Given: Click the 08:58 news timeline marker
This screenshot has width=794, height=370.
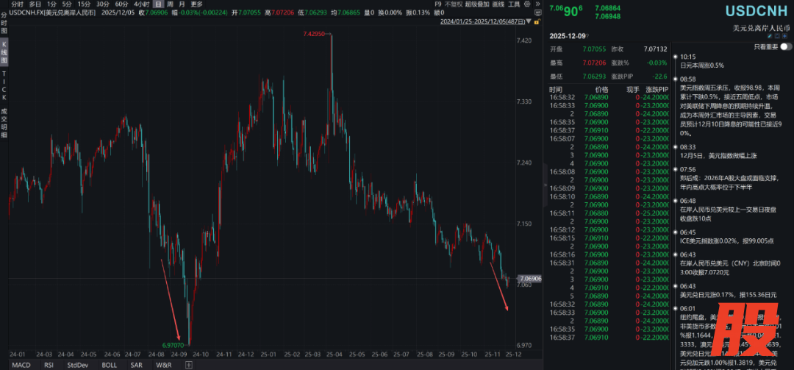Looking at the screenshot, I should point(687,79).
